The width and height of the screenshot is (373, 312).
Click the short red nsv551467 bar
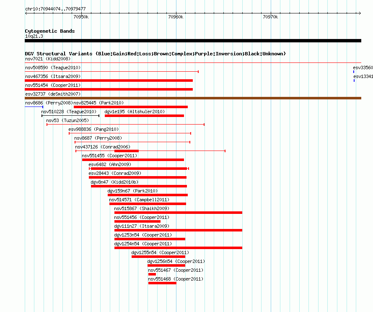(152, 274)
